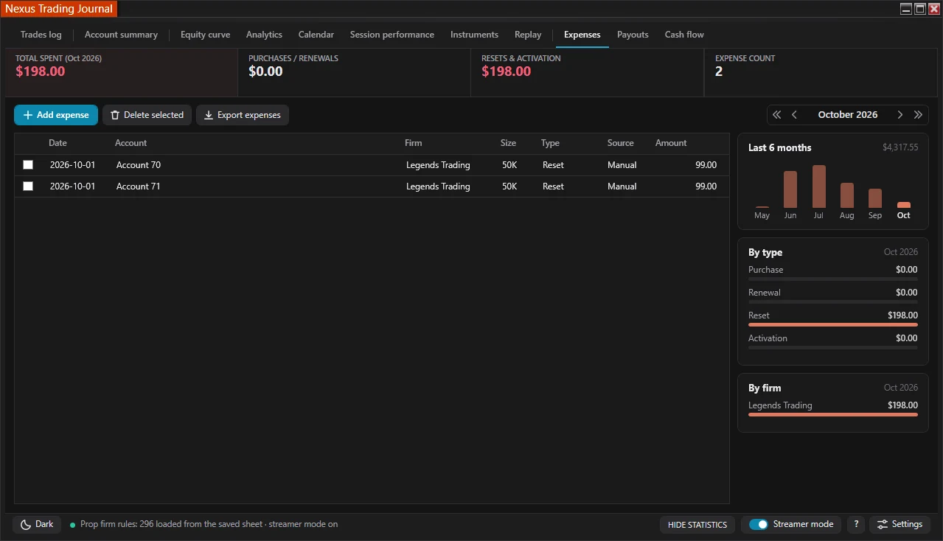Go to previous month arrow
The height and width of the screenshot is (541, 943).
point(794,115)
